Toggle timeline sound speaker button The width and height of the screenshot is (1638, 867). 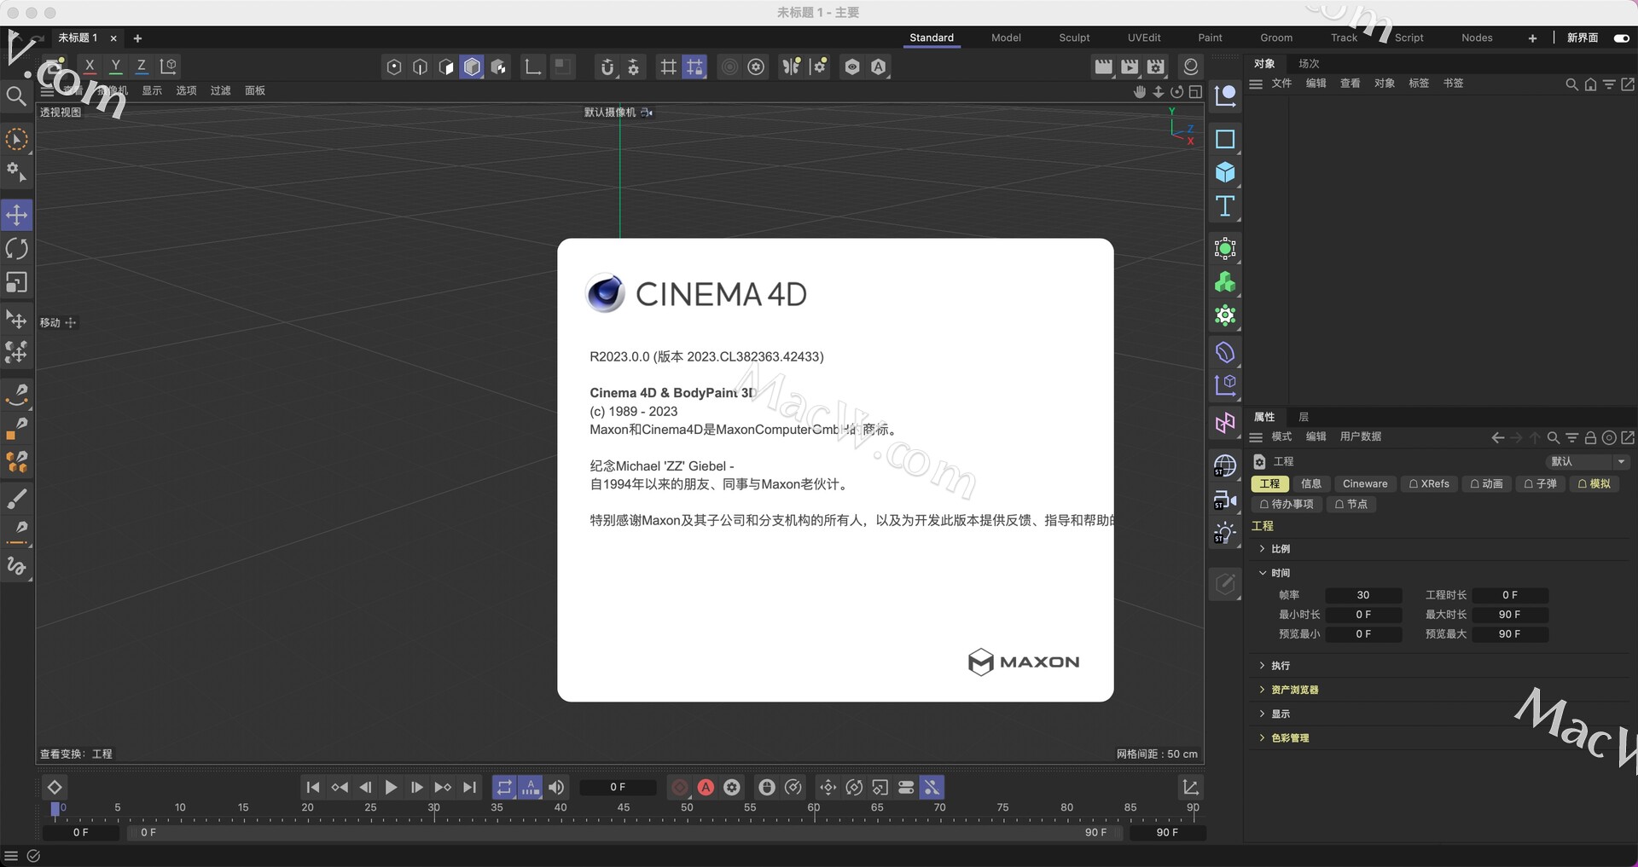(556, 787)
